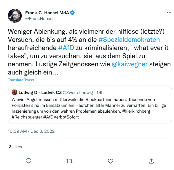
Task: Retweet using the arrows icon
Action: (x=70, y=161)
